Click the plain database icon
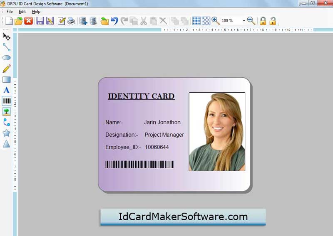 tap(93, 21)
